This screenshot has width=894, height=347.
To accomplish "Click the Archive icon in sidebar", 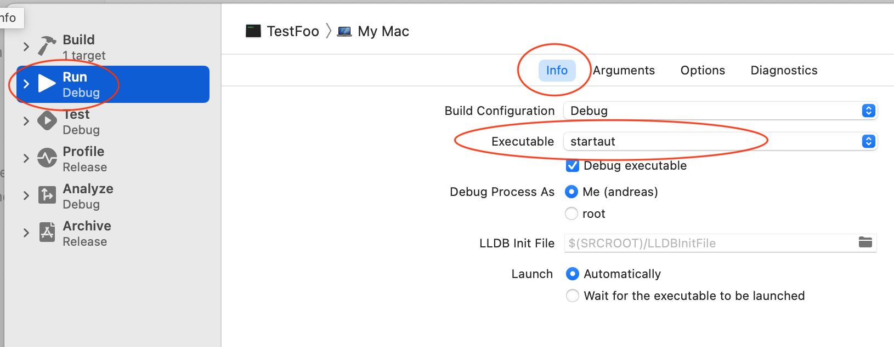I will click(47, 232).
